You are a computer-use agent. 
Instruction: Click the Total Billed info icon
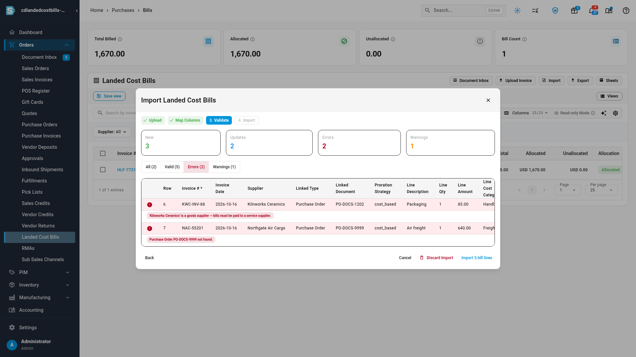tap(120, 39)
